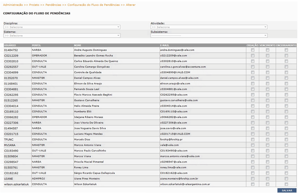Check Criação in the Marcos Viana row
The image size is (299, 194).
pyautogui.click(x=253, y=156)
